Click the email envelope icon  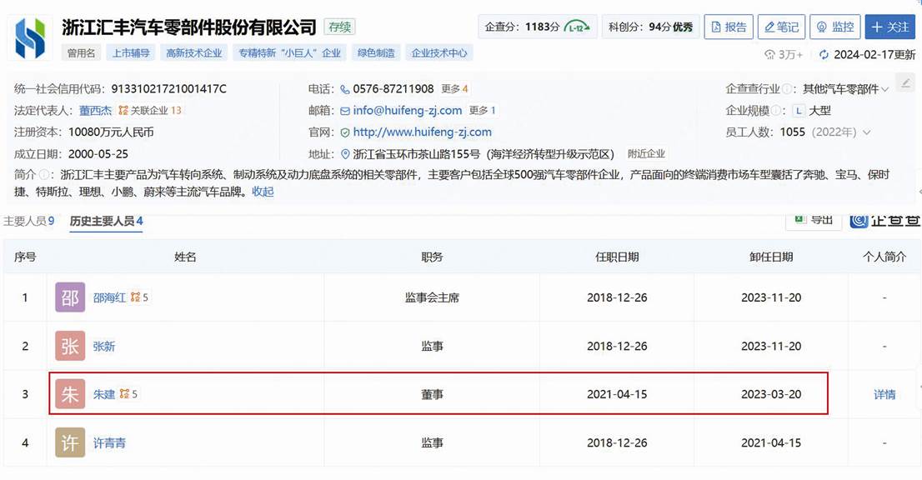(x=344, y=111)
